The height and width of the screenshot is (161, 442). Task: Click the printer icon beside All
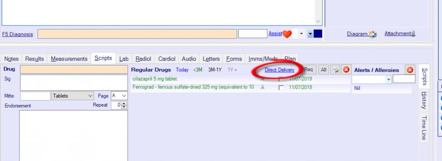point(335,70)
